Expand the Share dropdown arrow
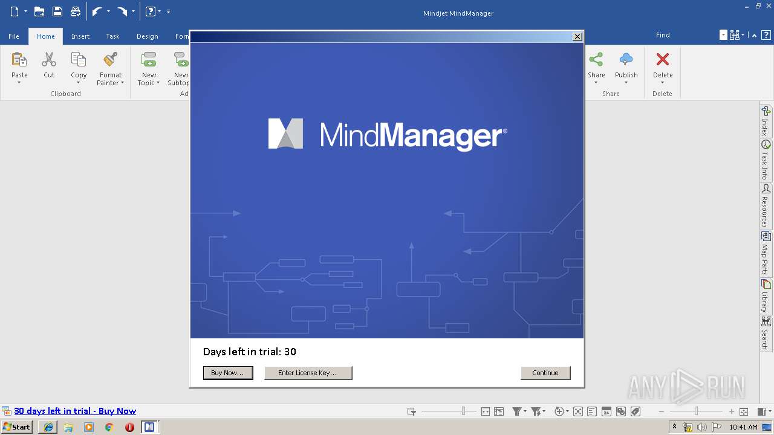 tap(596, 83)
